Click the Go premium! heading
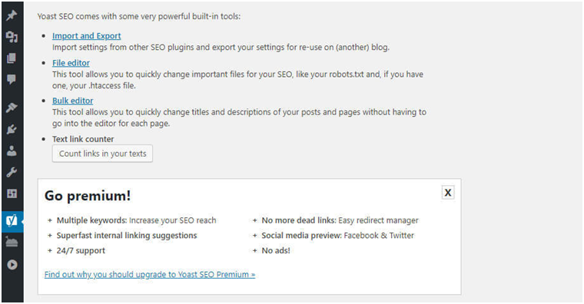This screenshot has width=584, height=304. [88, 196]
